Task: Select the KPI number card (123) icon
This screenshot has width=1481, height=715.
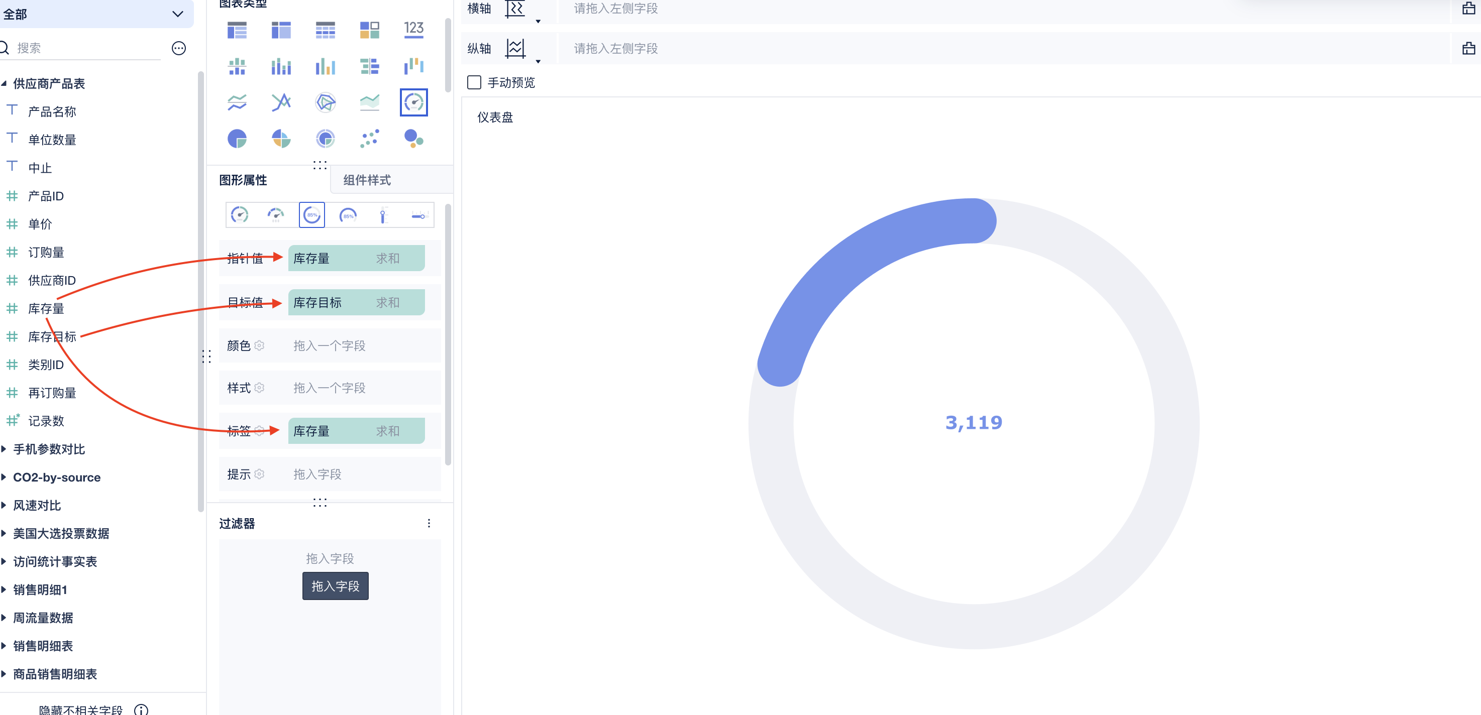Action: click(413, 30)
